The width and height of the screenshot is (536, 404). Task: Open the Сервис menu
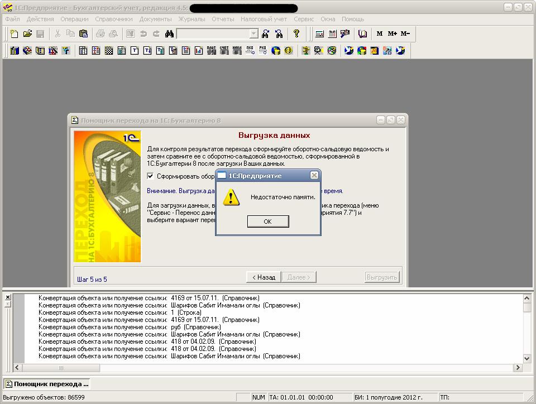pos(304,19)
